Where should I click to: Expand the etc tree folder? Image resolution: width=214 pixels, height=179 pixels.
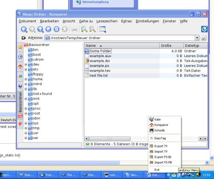click(x=26, y=69)
